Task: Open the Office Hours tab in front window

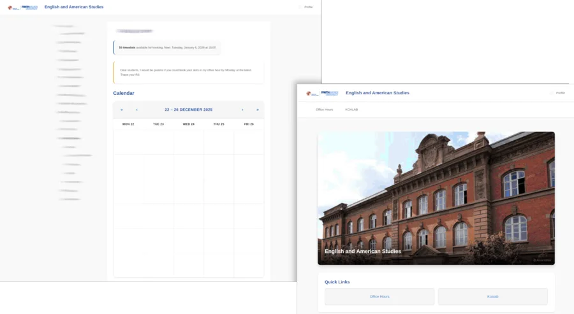Action: click(x=325, y=110)
